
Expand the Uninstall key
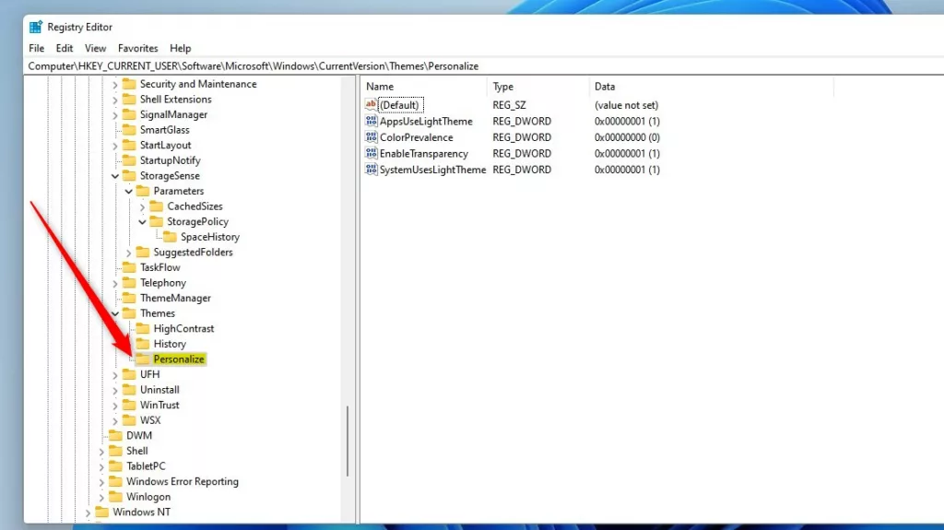coord(115,390)
